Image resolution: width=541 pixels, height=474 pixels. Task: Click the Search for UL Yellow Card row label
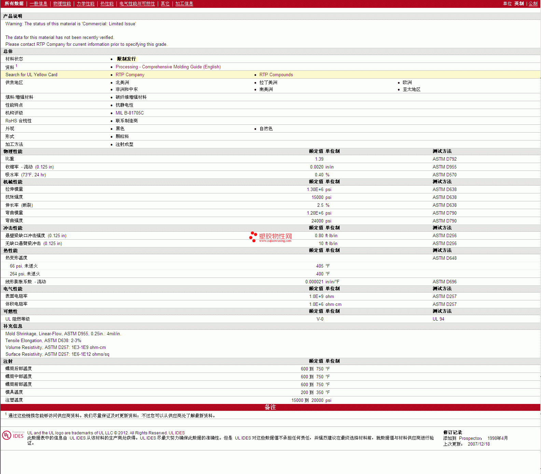(31, 75)
